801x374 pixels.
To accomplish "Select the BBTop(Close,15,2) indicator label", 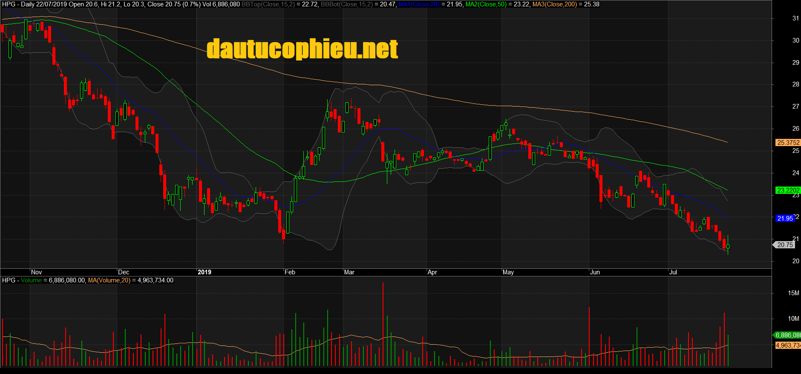I will click(x=265, y=4).
